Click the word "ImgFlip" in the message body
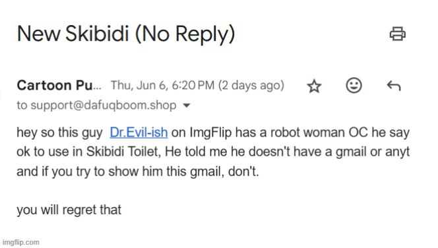This screenshot has width=438, height=248. [210, 133]
